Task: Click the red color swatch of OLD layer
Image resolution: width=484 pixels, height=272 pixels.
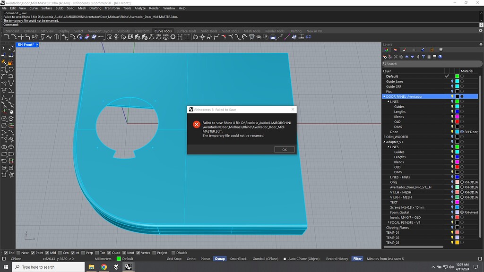Action: pyautogui.click(x=457, y=122)
